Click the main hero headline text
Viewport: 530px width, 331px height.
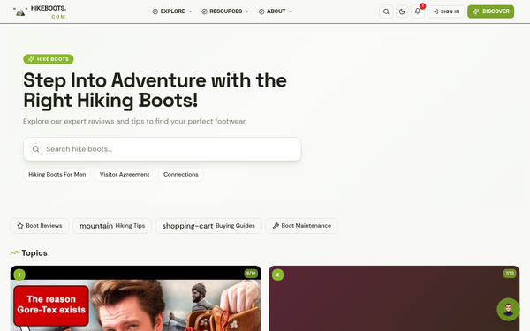(155, 90)
